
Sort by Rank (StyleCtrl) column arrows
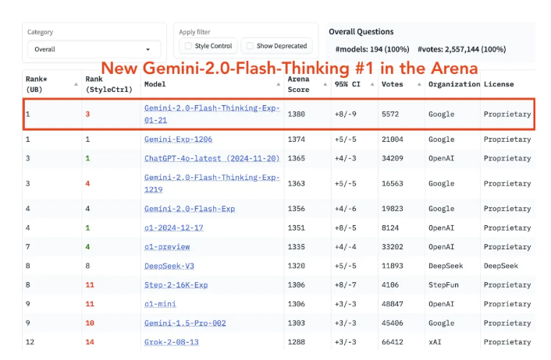133,83
